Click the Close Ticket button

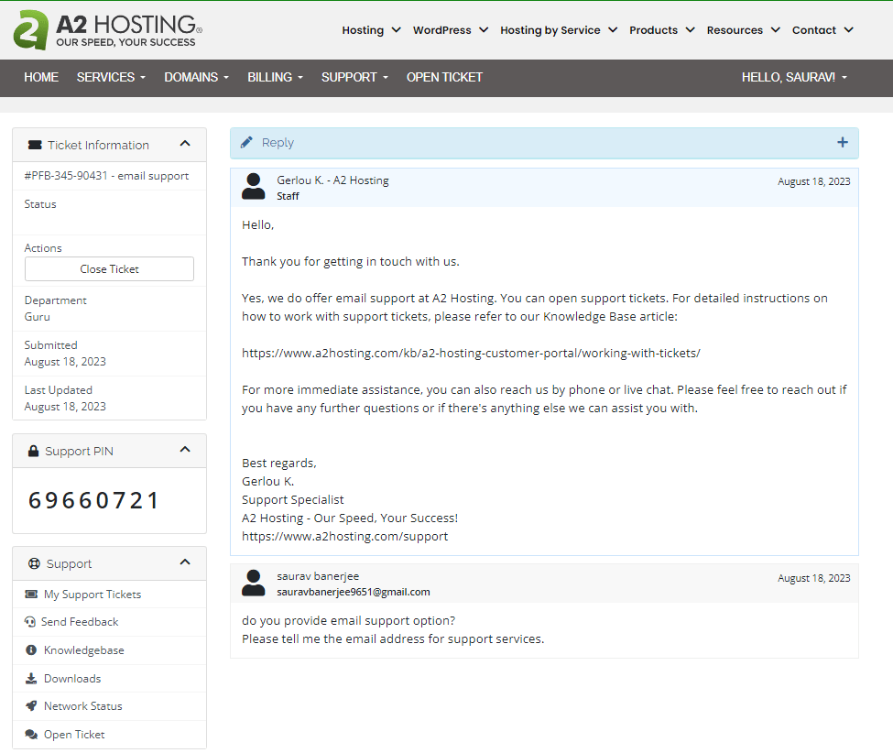[109, 268]
